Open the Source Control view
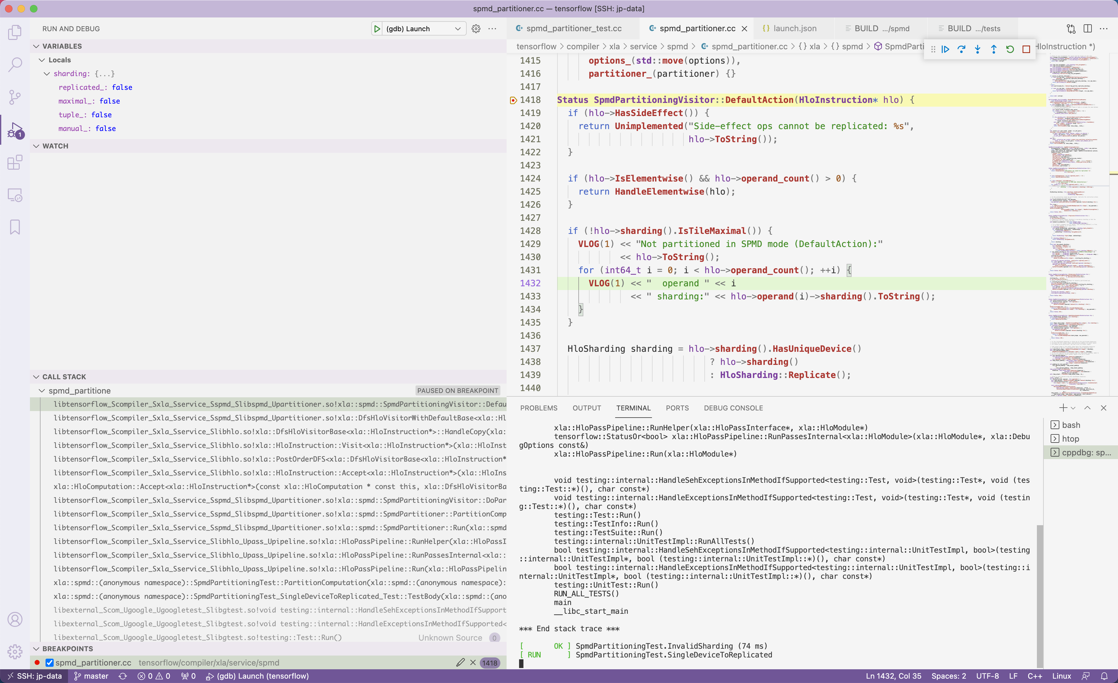1118x683 pixels. click(15, 97)
